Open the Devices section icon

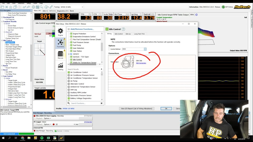point(60,55)
